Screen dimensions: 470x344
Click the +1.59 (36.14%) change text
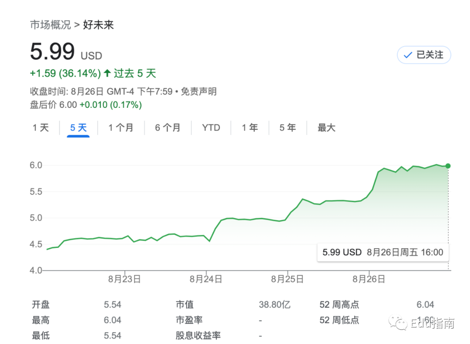coord(65,73)
